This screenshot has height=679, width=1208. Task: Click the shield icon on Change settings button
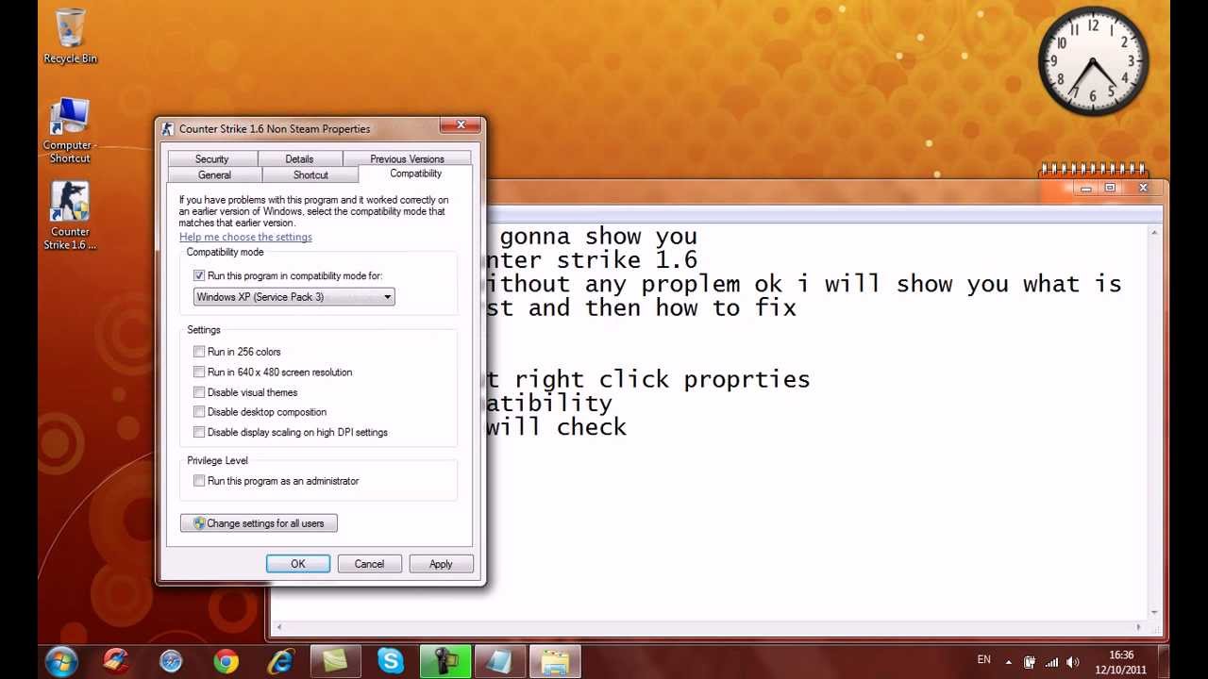[199, 523]
